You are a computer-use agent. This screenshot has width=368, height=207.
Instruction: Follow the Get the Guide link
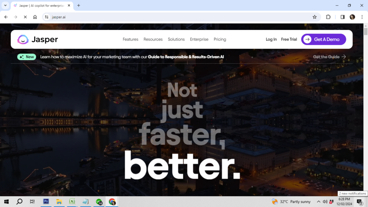(329, 57)
